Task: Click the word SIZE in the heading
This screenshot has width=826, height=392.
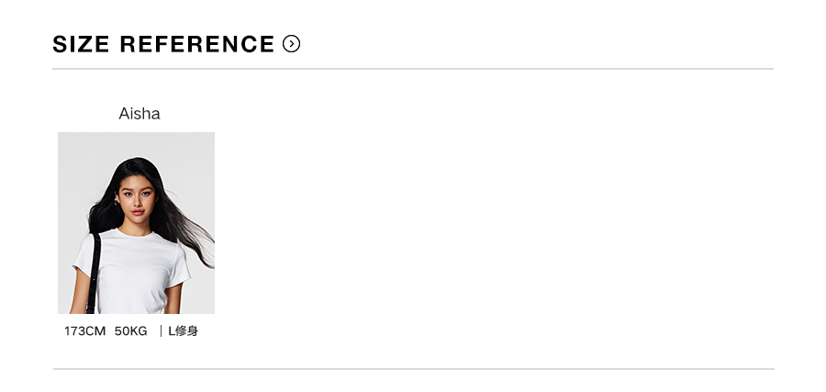Action: point(82,44)
